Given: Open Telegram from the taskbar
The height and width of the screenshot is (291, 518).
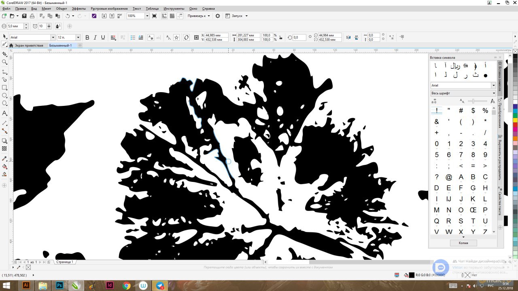Looking at the screenshot, I should click(160, 285).
